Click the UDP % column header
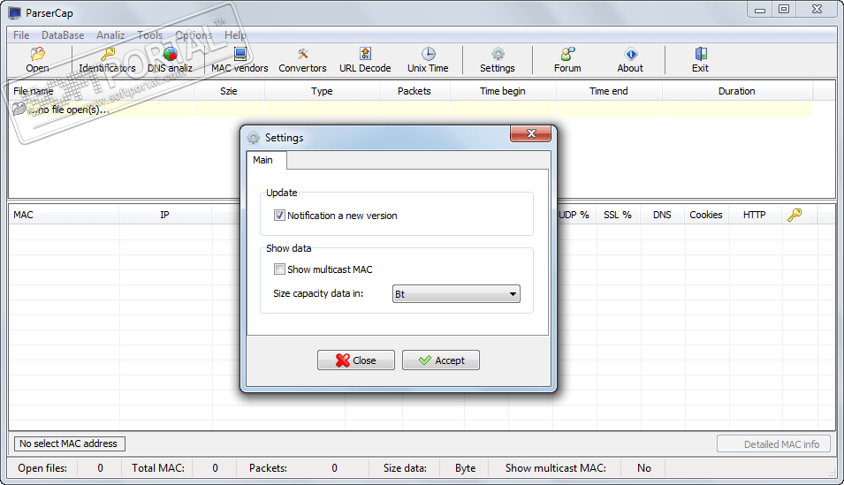This screenshot has height=485, width=844. 574,215
